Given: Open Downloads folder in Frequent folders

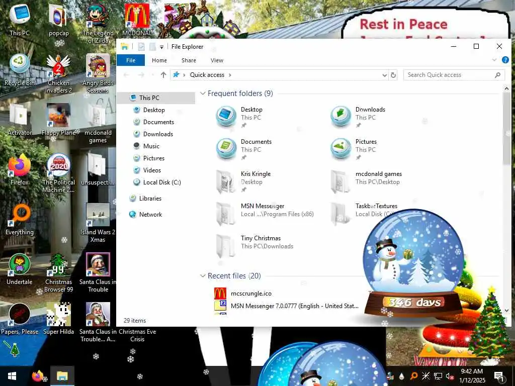Looking at the screenshot, I should 365,116.
